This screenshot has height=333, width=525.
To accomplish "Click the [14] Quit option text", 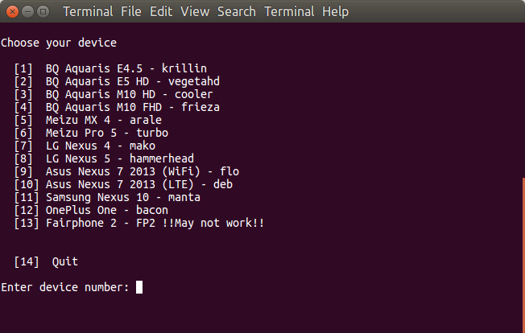I will tap(46, 261).
